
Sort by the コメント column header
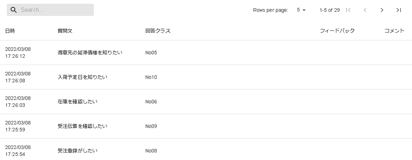click(394, 31)
